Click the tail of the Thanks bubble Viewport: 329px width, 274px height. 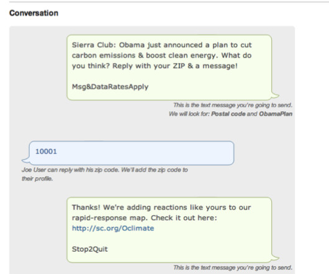275,257
